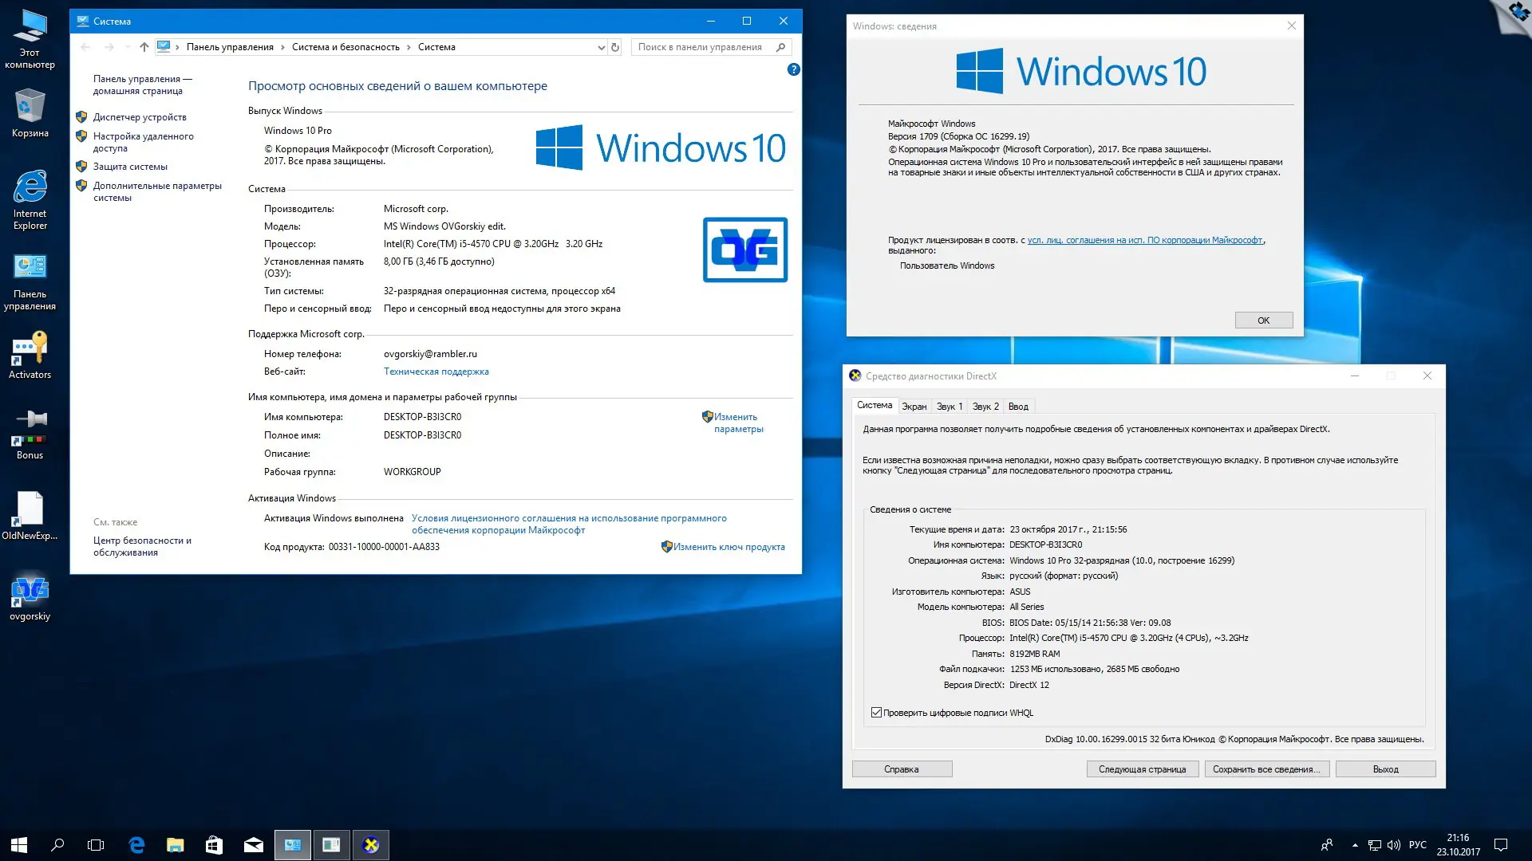Open the Mail app from the taskbar

pyautogui.click(x=254, y=844)
